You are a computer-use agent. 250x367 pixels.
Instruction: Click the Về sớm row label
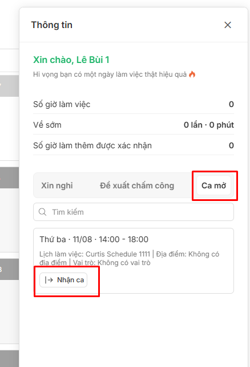47,125
